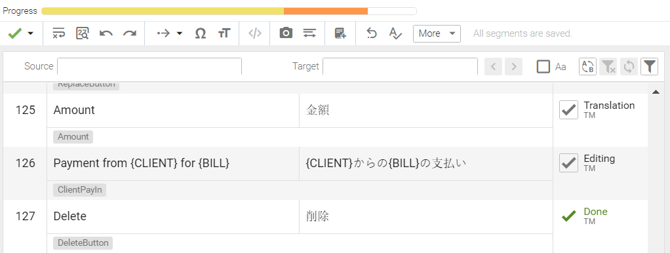Undo the last action
Viewport: 670px width, 253px height.
pos(106,33)
